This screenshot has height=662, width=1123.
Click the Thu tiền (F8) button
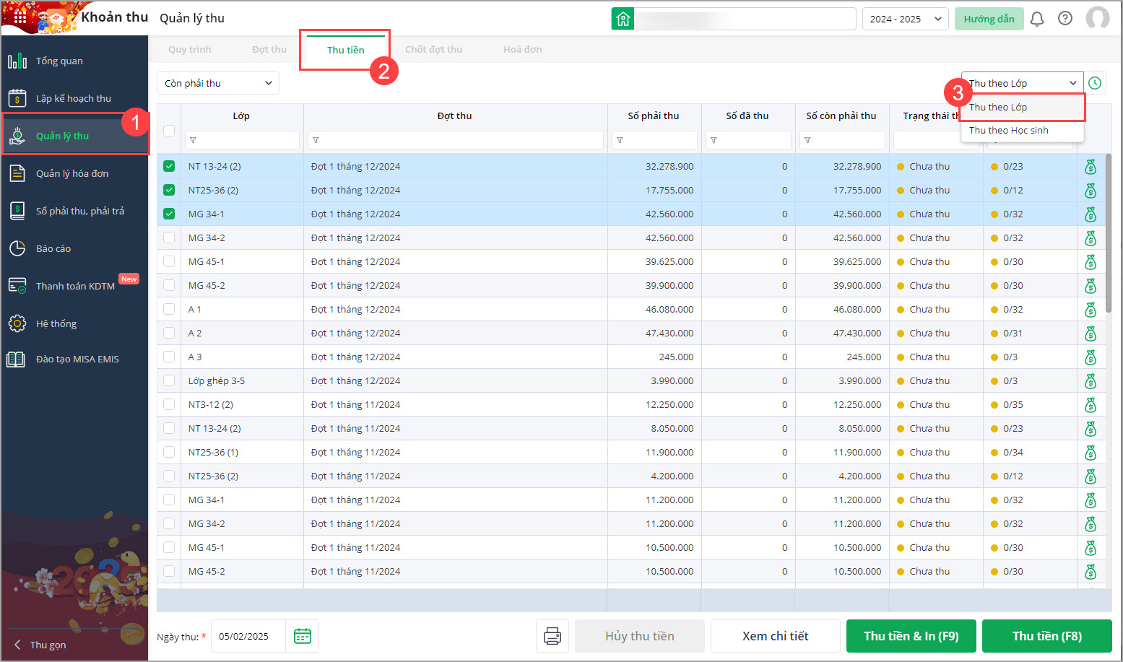click(x=1047, y=636)
